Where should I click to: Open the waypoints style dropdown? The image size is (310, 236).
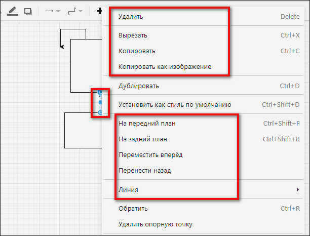75,11
